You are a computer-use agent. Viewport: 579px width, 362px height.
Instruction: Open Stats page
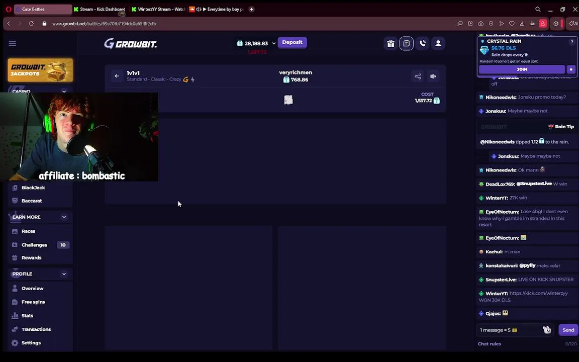27,315
